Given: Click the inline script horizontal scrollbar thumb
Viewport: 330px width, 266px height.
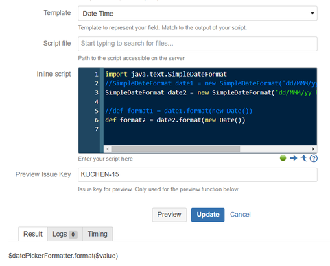Looking at the screenshot, I should point(176,149).
